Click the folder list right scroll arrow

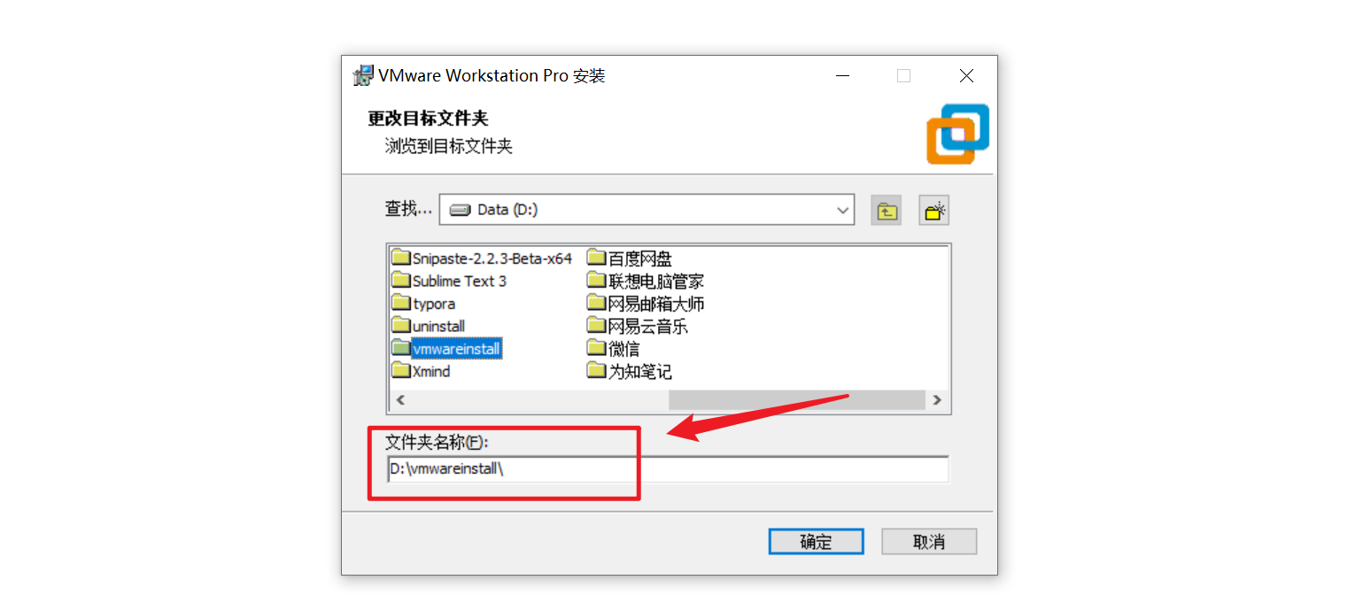(x=937, y=400)
